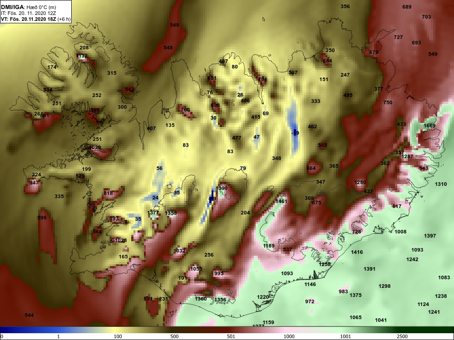The width and height of the screenshot is (454, 340).
Task: Click the map value '135'
Action: pos(170,125)
